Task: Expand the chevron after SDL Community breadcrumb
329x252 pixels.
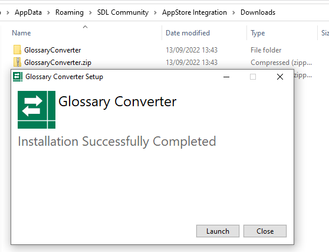Action: (155, 12)
